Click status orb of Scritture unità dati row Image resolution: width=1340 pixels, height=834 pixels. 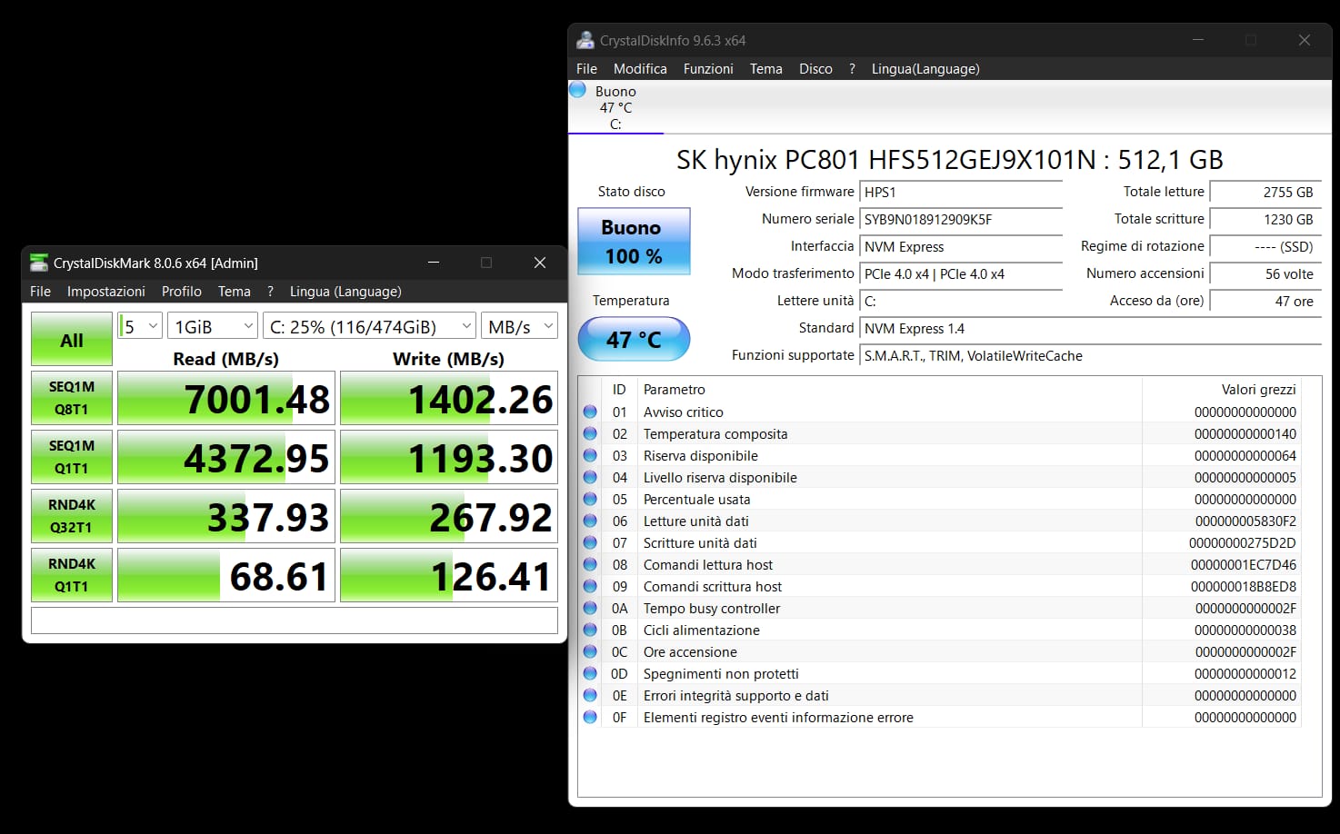(x=590, y=542)
